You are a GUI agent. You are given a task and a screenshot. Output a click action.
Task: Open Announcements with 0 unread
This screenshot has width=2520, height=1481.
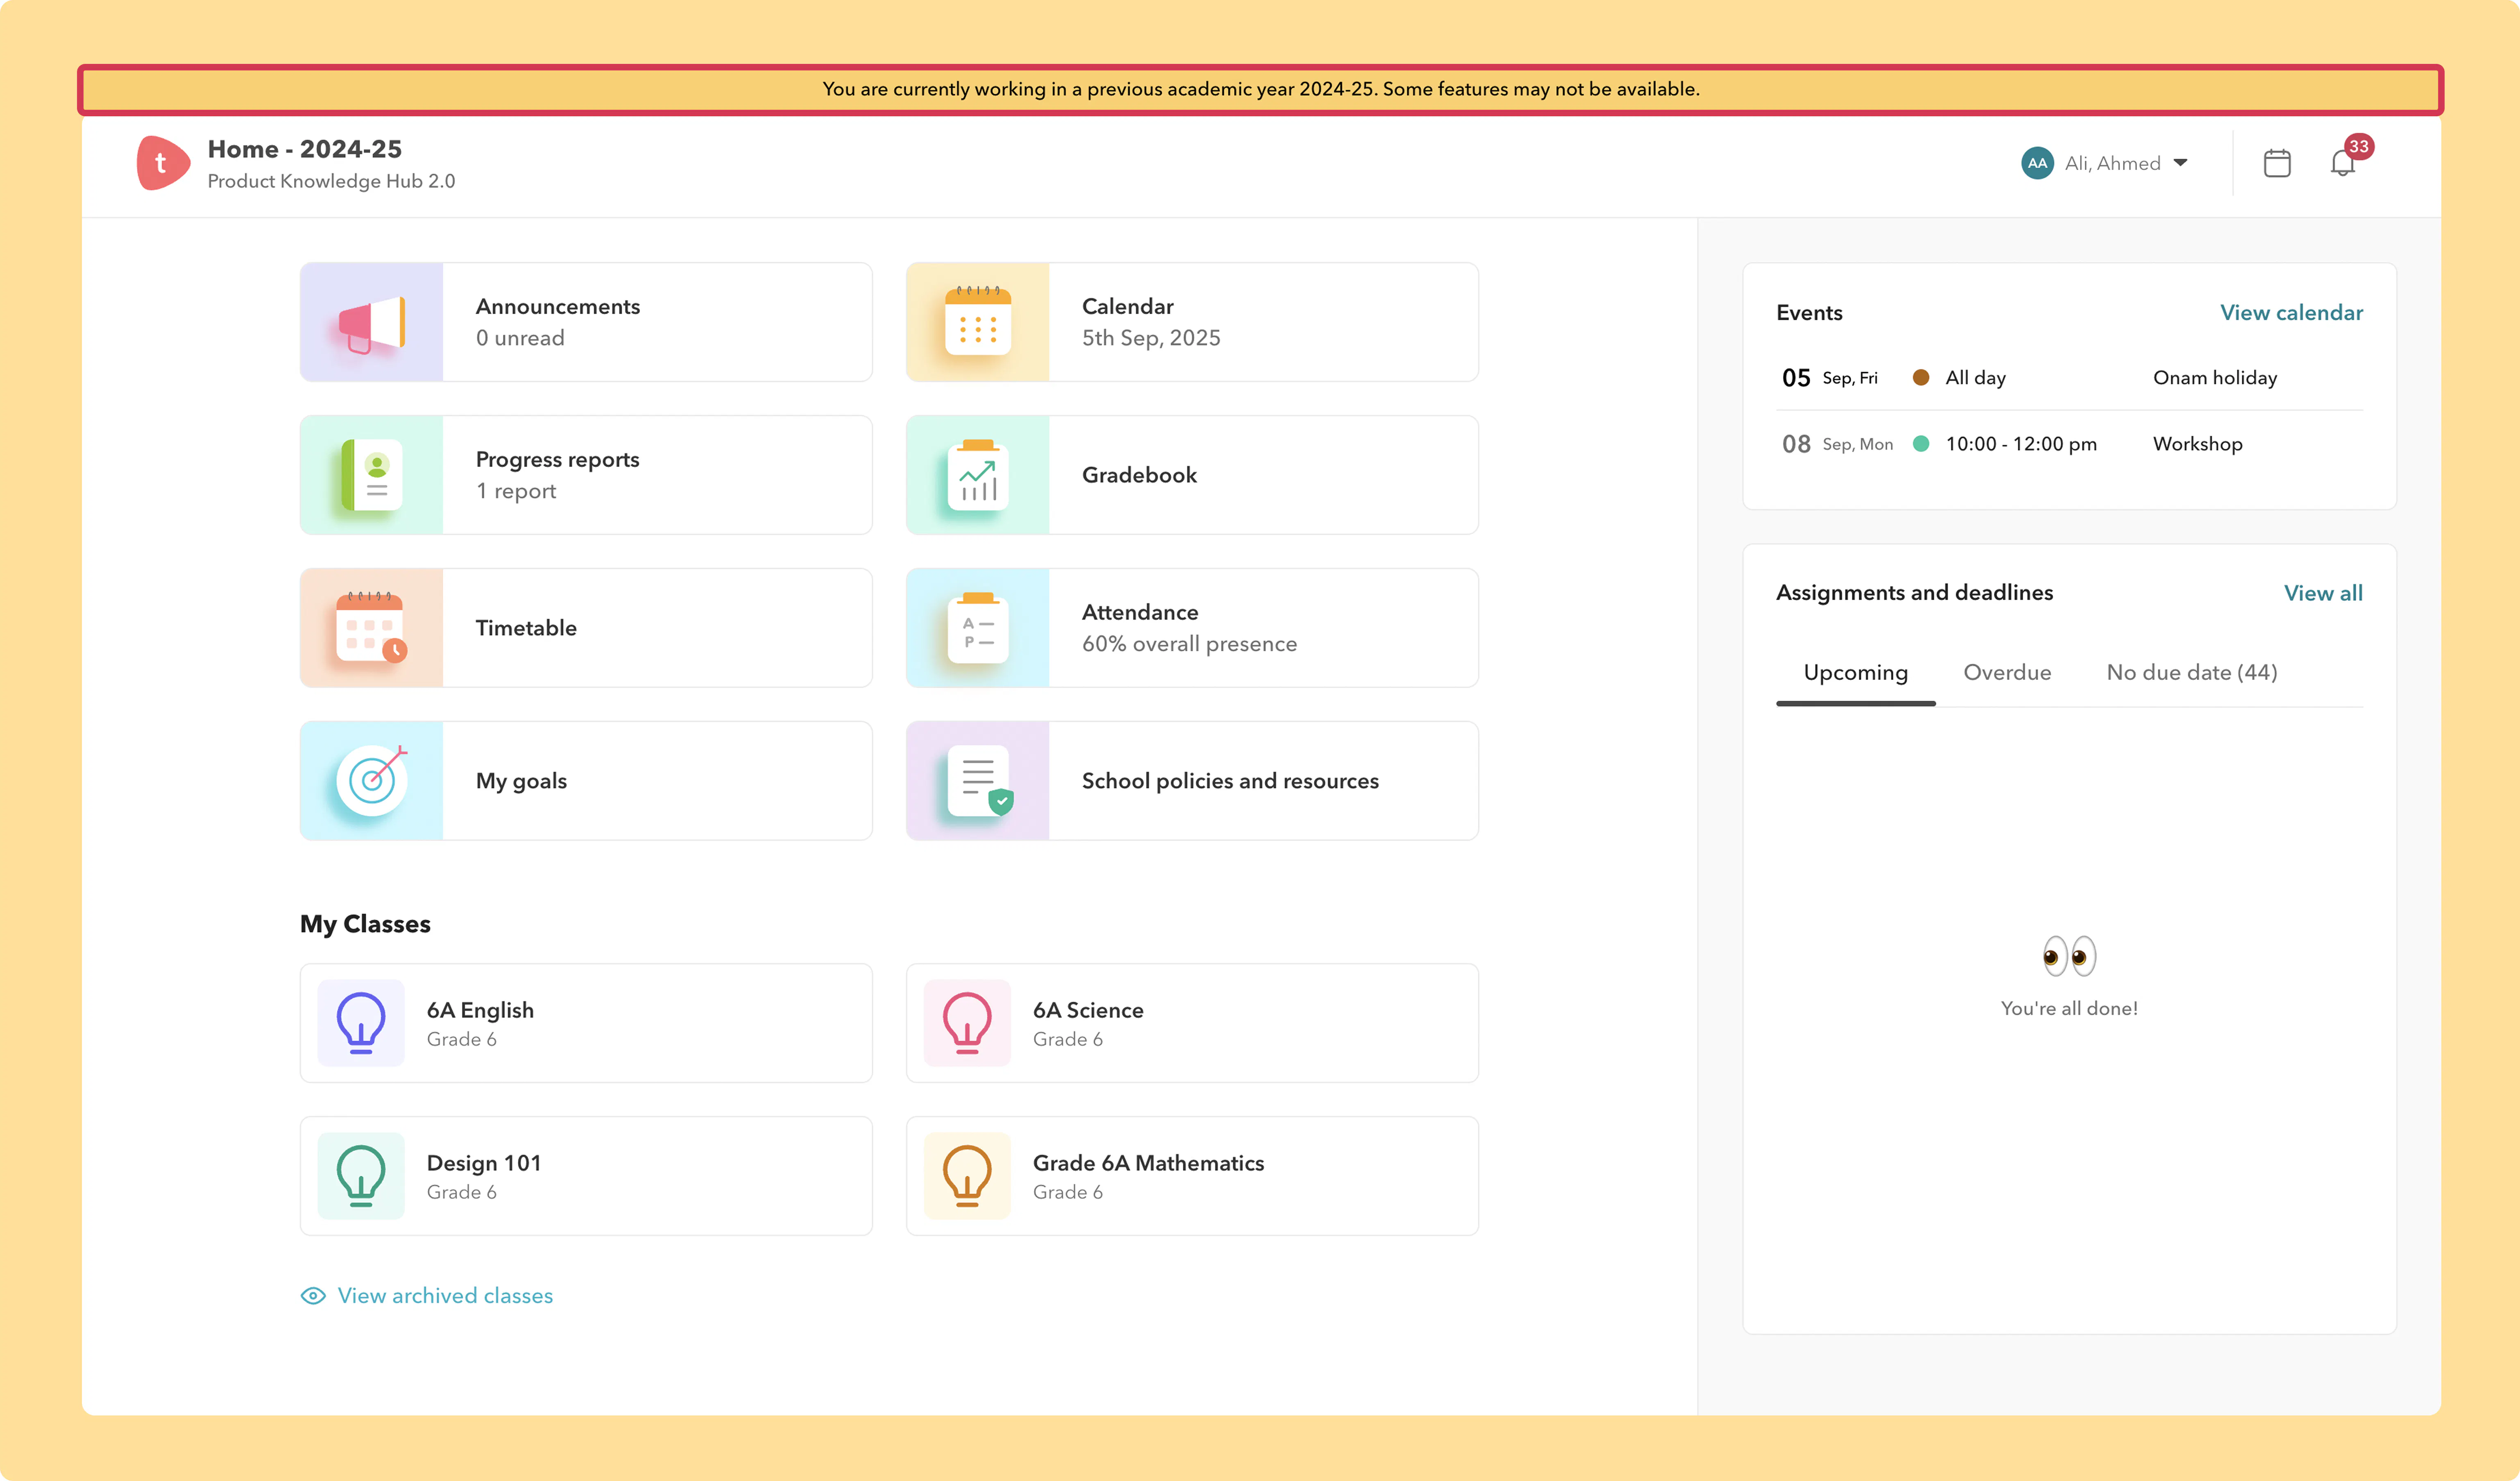(586, 322)
